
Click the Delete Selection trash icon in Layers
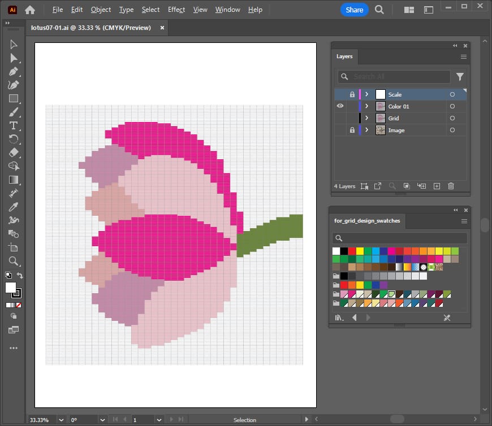pyautogui.click(x=451, y=186)
